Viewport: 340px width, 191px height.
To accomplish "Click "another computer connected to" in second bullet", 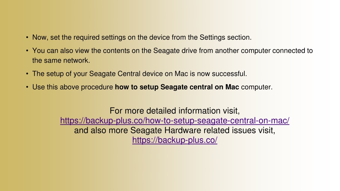I will [x=264, y=51].
